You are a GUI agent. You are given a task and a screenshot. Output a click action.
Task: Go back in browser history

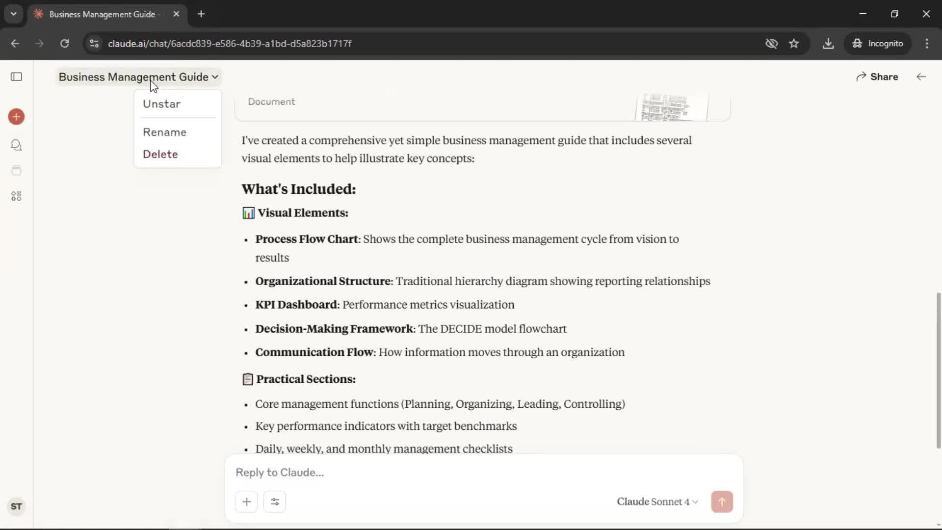pos(15,43)
